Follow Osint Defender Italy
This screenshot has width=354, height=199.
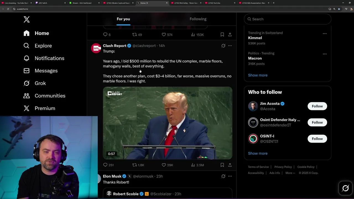[317, 122]
